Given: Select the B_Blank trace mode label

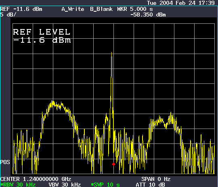Looking at the screenshot, I should tap(101, 9).
